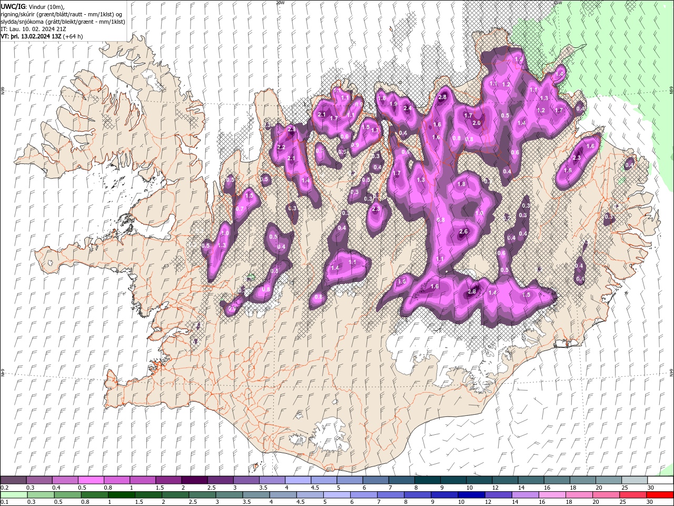Click the '20W' longitude label on the top edge

(280, 3)
